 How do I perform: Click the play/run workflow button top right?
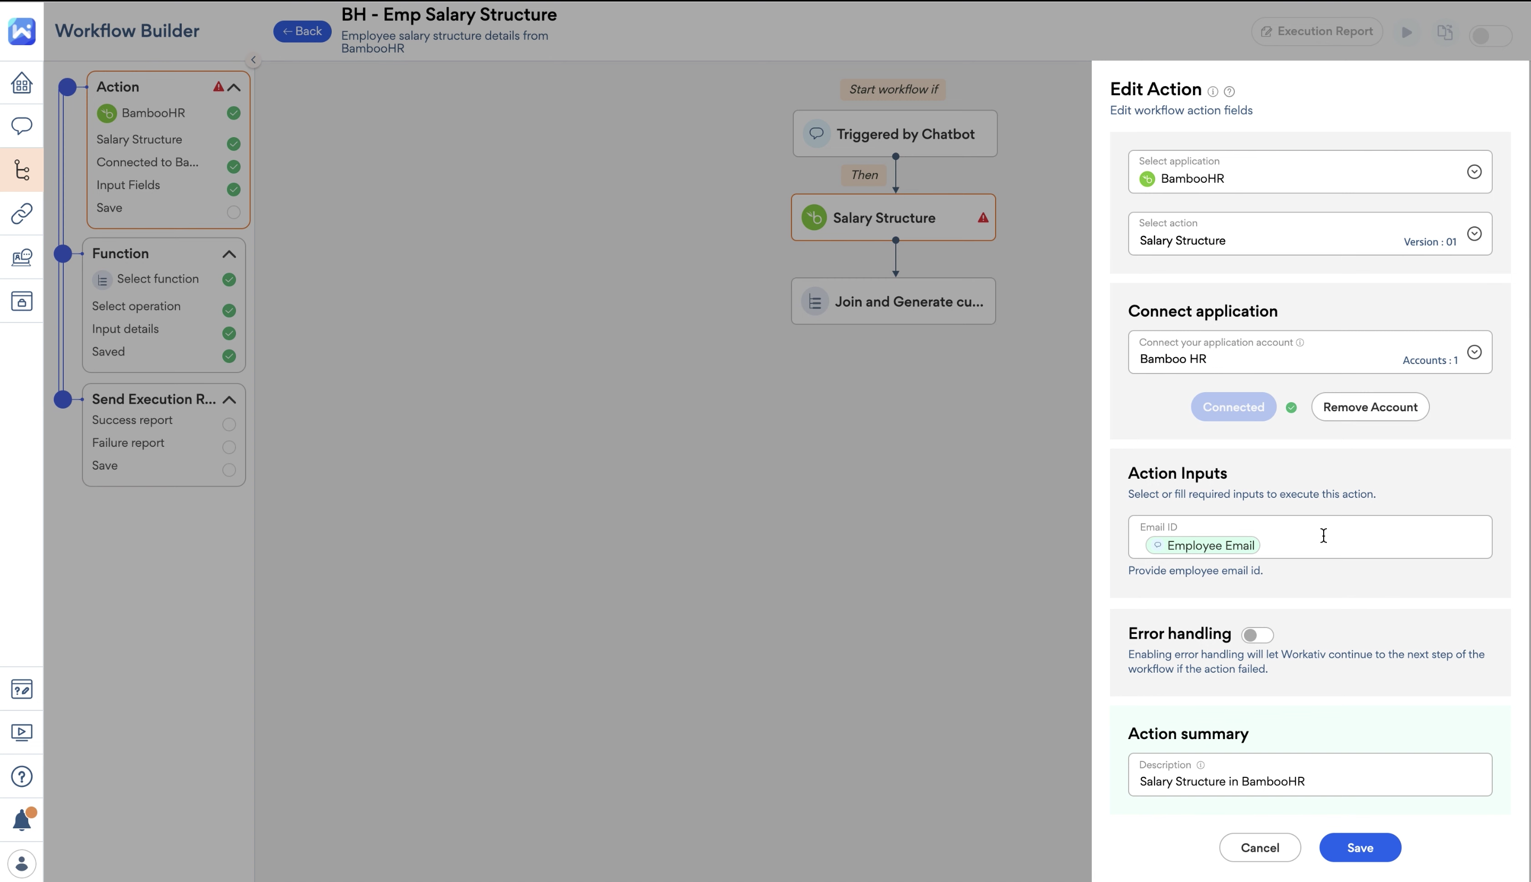click(1408, 31)
